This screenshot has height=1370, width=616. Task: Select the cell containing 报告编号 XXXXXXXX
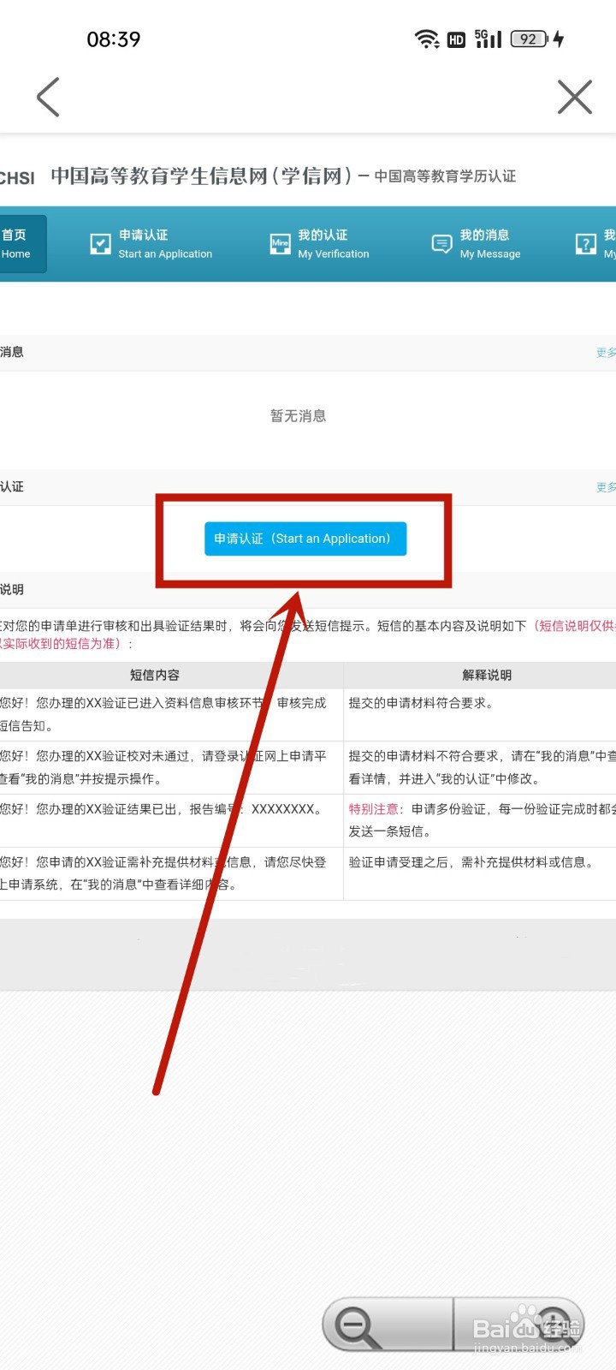[171, 820]
